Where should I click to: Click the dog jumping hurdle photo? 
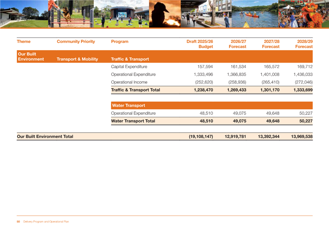[71, 14]
